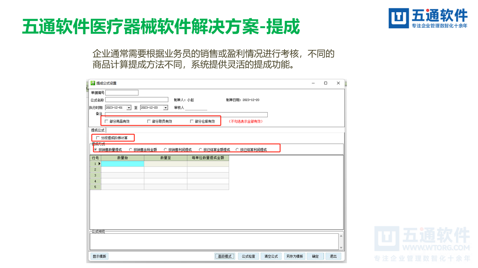478x268 pixels.
Task: Toggle 分段提成阶梯计算 on
Action: [x=97, y=137]
